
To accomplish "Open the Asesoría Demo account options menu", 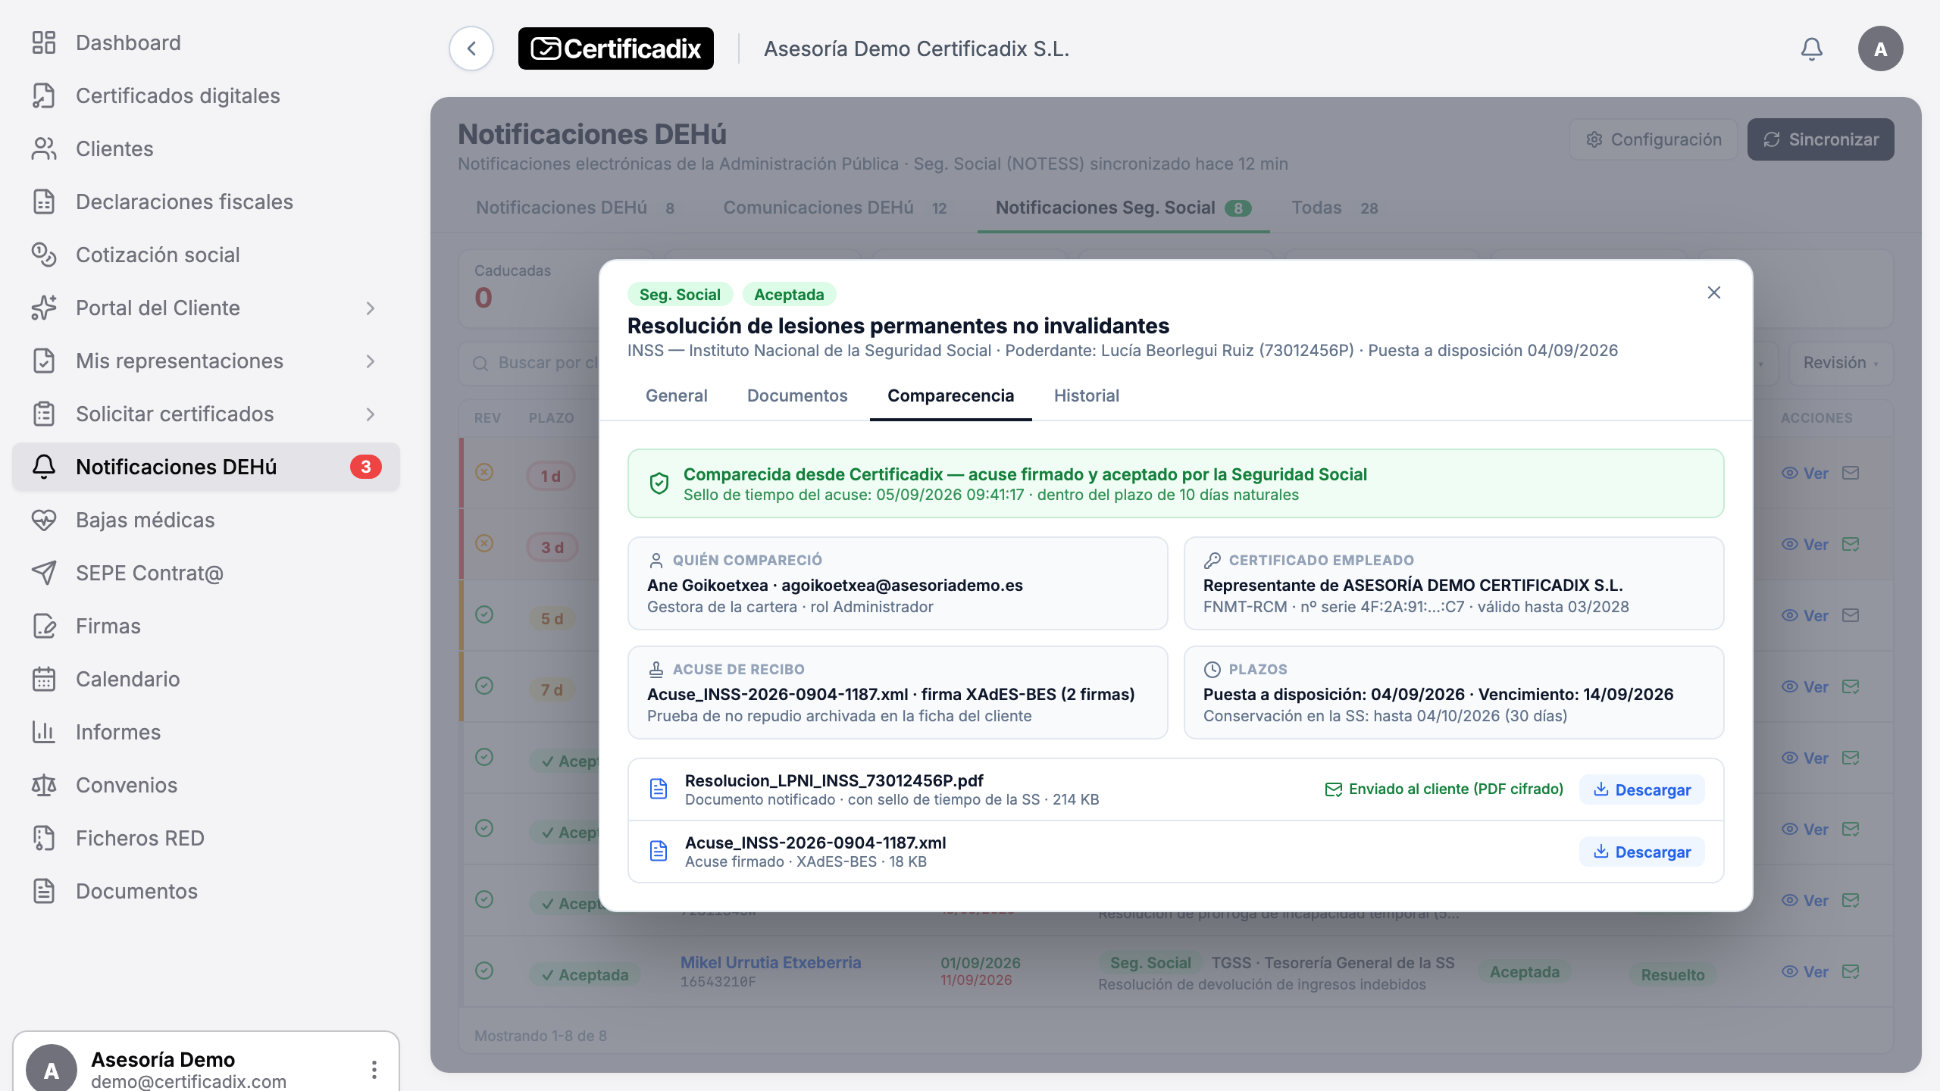I will 374,1069.
